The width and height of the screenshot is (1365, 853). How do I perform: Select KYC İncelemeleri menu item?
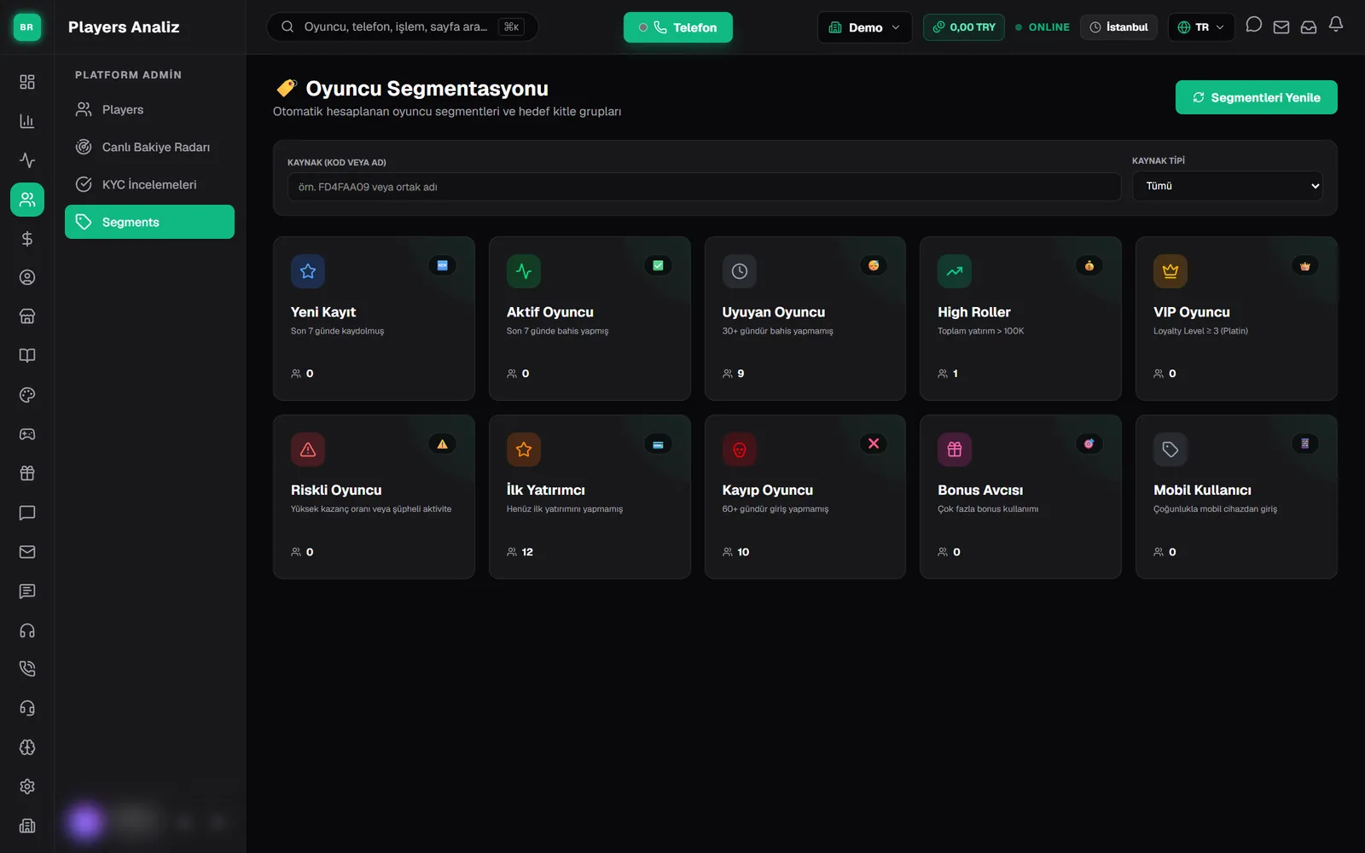tap(149, 184)
